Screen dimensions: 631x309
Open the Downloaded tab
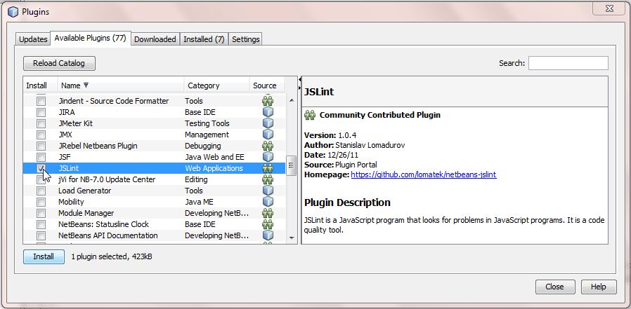pyautogui.click(x=155, y=39)
